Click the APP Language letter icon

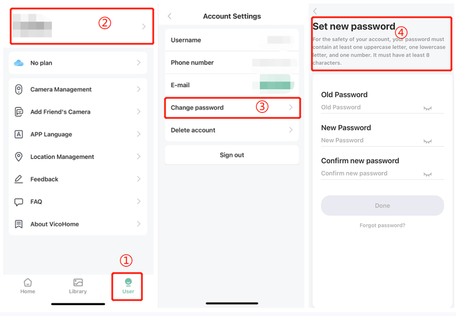[x=19, y=134]
